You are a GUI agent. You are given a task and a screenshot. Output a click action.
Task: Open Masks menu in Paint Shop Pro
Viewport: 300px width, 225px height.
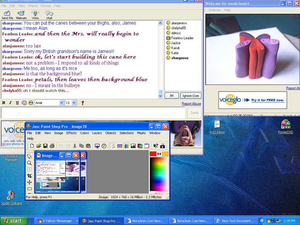tap(141, 133)
